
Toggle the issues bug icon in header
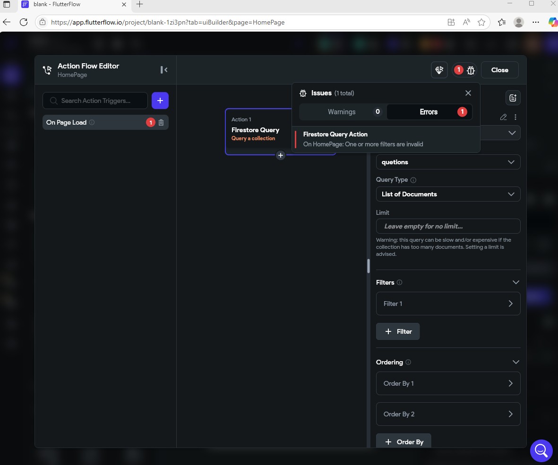click(471, 70)
